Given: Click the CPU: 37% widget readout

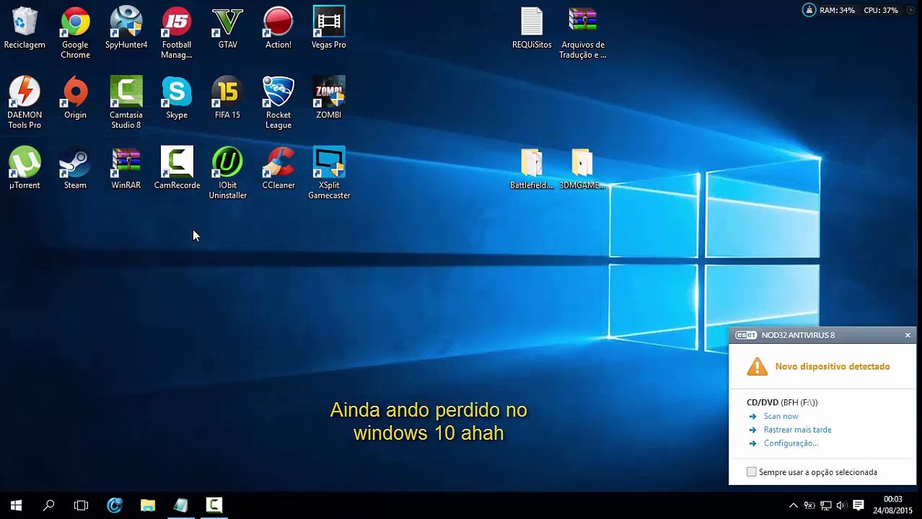Looking at the screenshot, I should pos(880,11).
